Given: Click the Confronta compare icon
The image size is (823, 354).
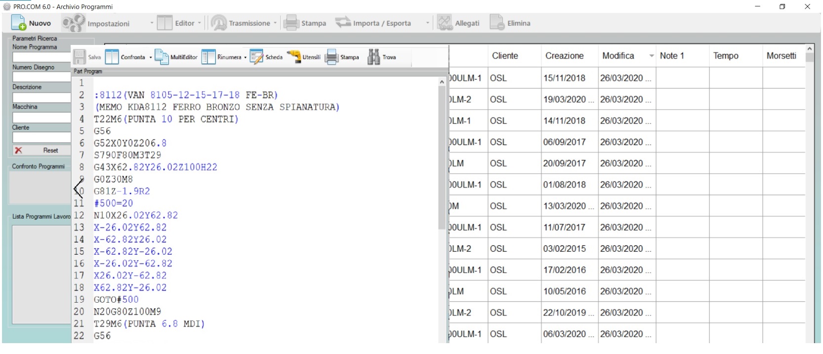Looking at the screenshot, I should click(x=112, y=57).
